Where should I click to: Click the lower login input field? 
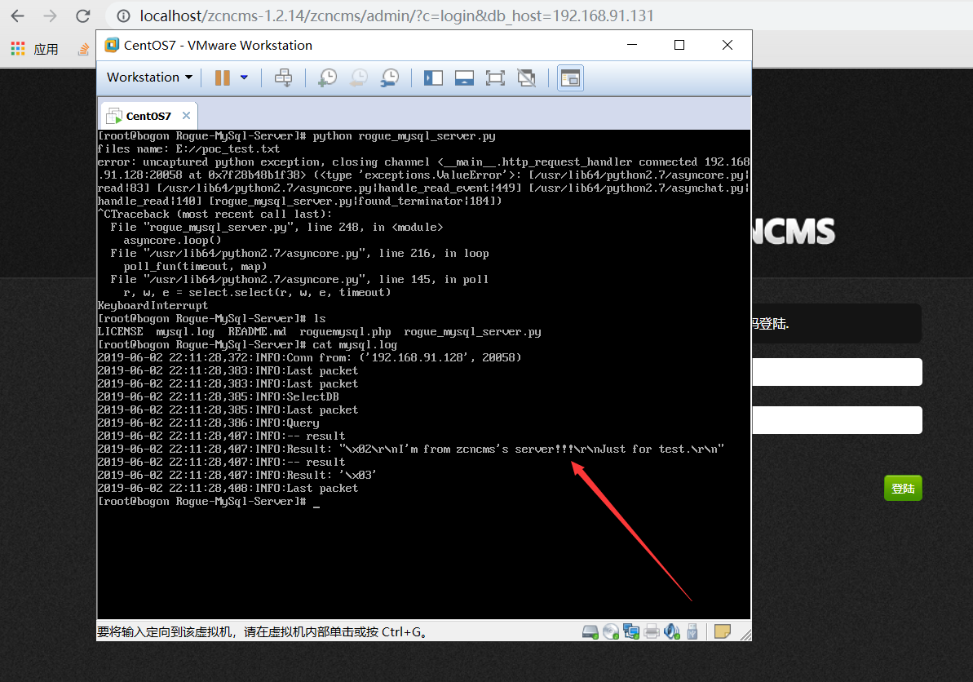point(837,420)
